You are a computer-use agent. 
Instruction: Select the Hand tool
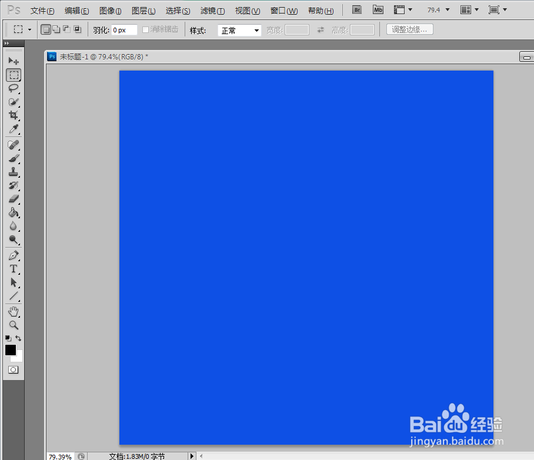click(x=14, y=312)
